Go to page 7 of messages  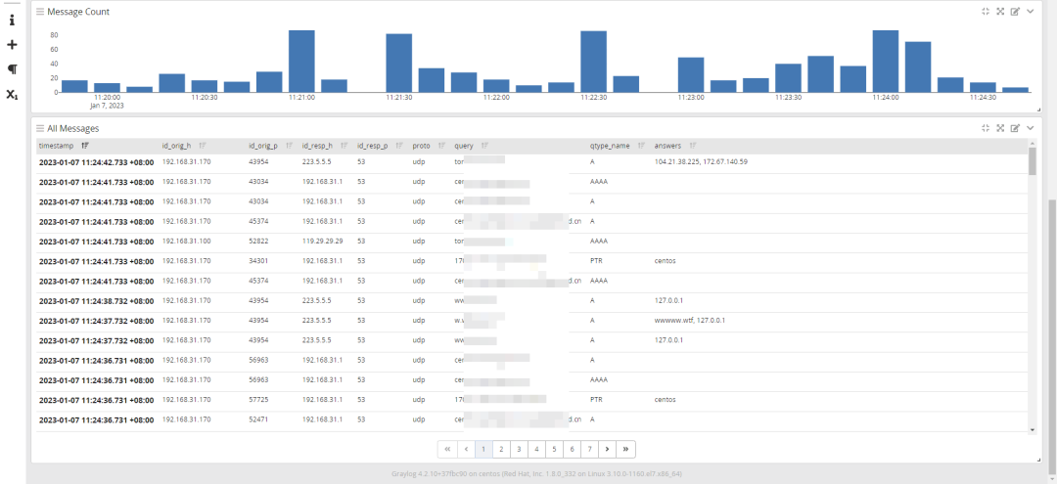point(589,449)
